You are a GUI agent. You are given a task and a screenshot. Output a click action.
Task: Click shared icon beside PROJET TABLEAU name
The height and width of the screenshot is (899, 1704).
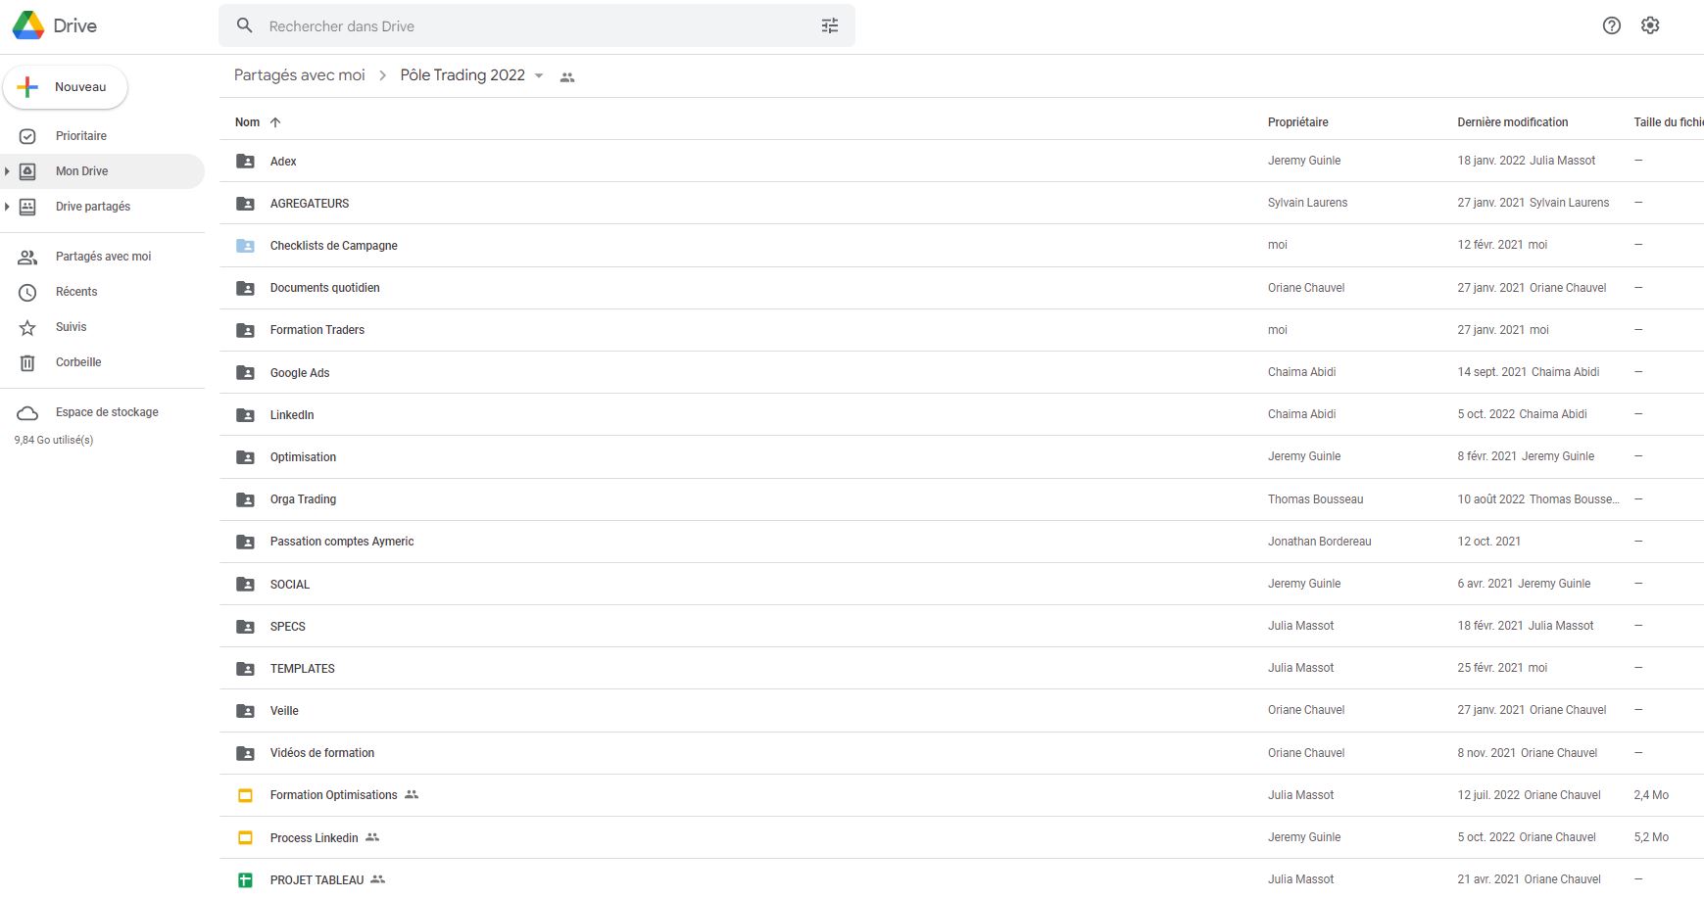click(377, 879)
